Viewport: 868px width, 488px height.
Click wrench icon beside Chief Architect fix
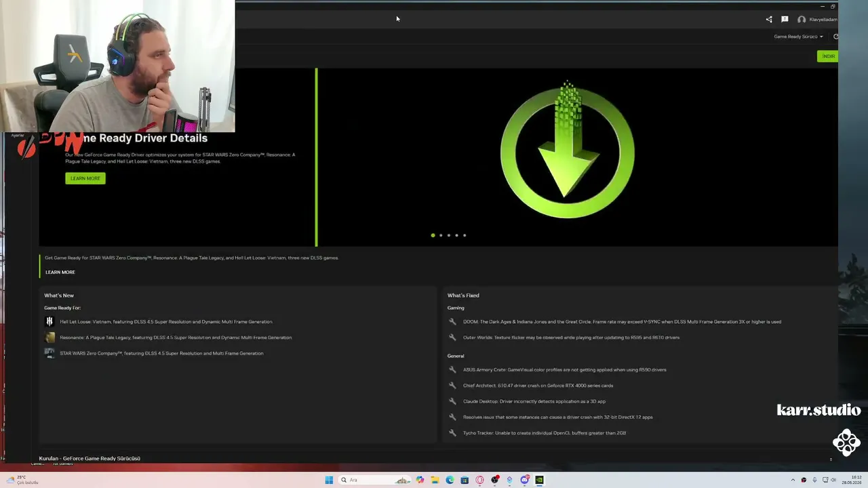click(452, 386)
